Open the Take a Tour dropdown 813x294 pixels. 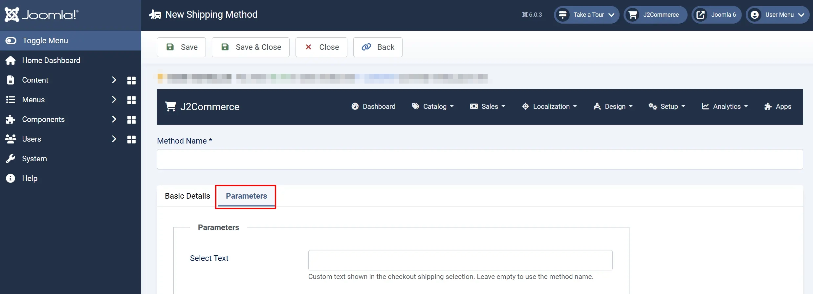(586, 15)
